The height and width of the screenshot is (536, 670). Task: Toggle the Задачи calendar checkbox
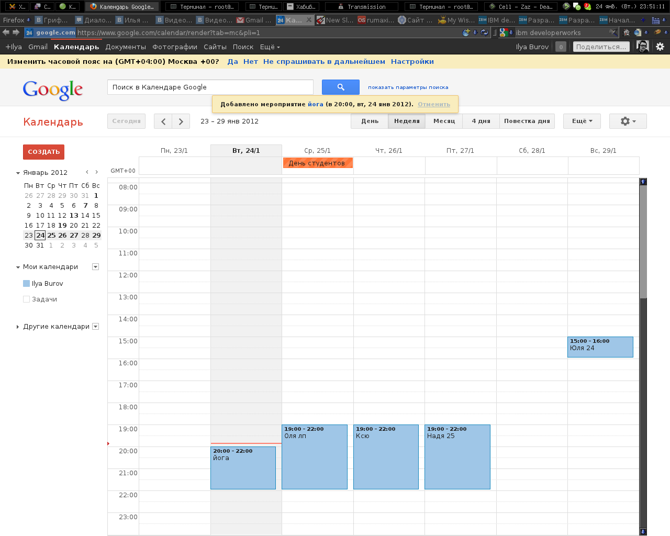[27, 299]
